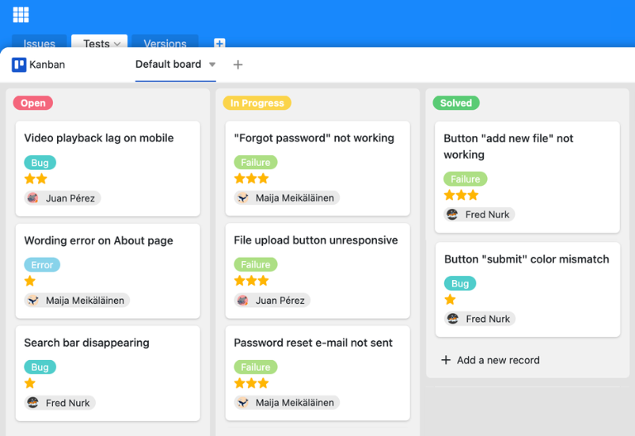Click Maija avatar on Forgot password card
635x436 pixels.
coord(242,198)
